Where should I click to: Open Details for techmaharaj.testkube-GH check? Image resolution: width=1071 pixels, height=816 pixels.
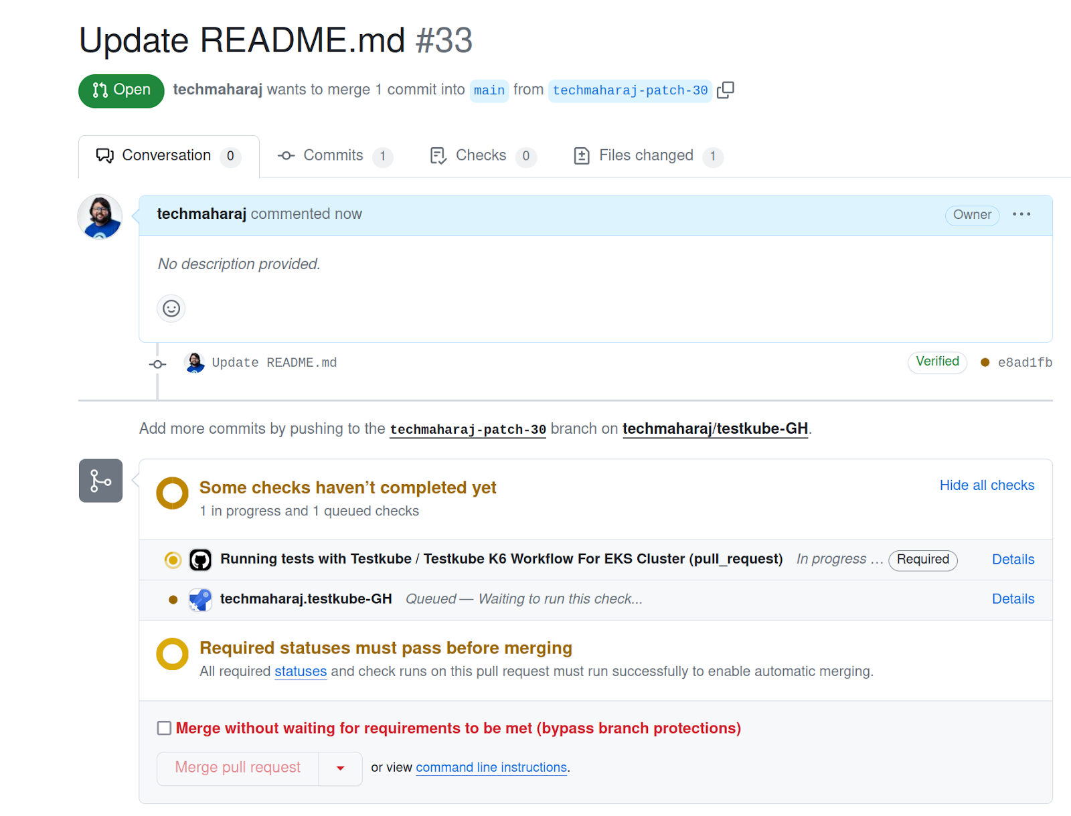(1013, 599)
